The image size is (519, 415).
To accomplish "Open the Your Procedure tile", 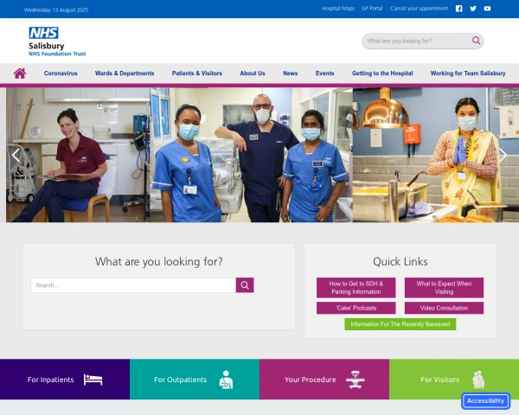I will 324,380.
